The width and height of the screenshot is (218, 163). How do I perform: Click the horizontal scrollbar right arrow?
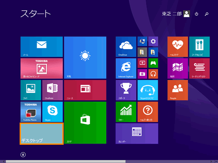[x=211, y=161]
